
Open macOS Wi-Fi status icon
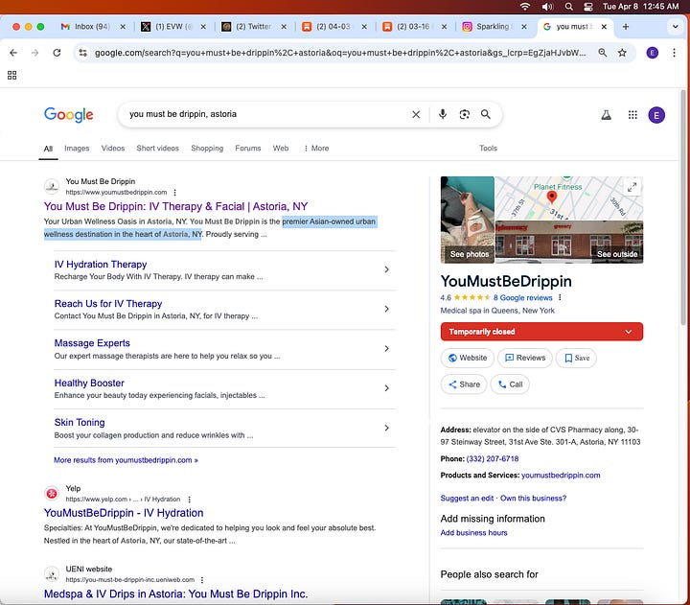pos(525,7)
